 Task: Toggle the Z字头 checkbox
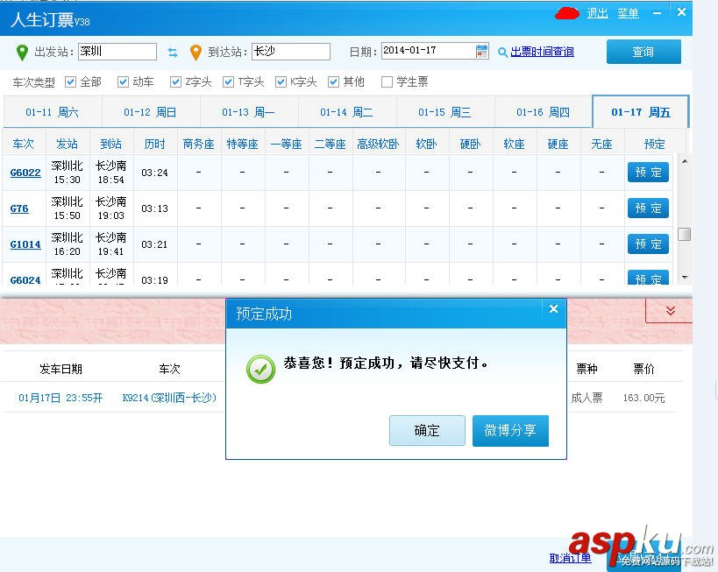point(175,82)
